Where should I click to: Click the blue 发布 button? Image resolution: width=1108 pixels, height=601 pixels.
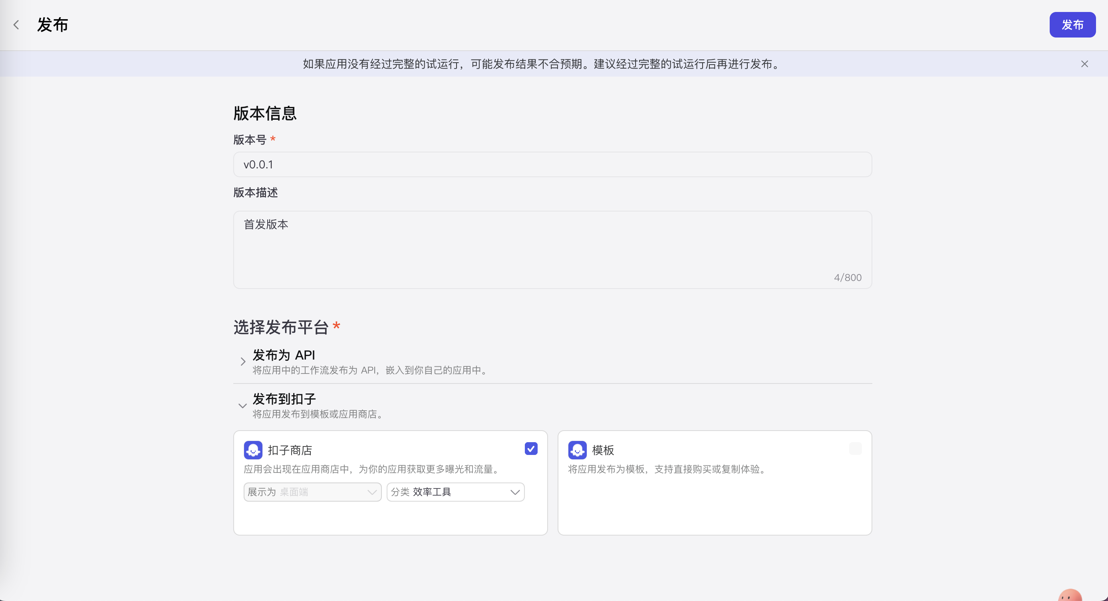coord(1072,25)
